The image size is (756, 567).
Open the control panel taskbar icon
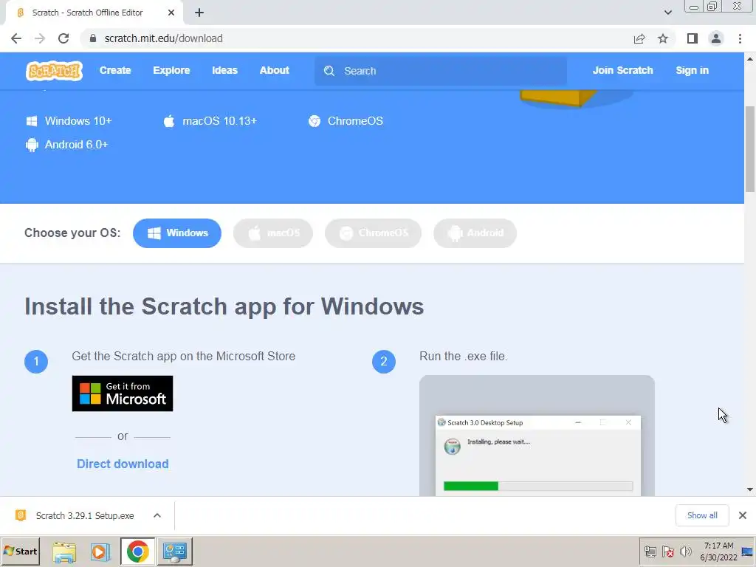(x=174, y=551)
